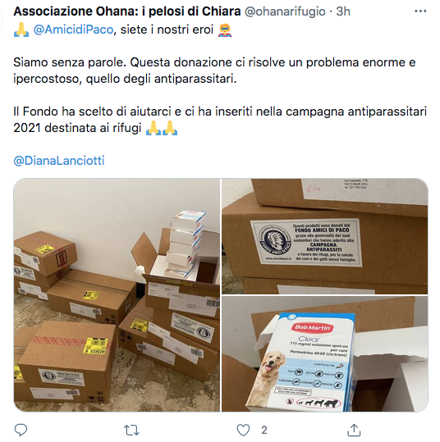Open the @DianaLanciotti mention link
The height and width of the screenshot is (442, 440).
[x=59, y=161]
